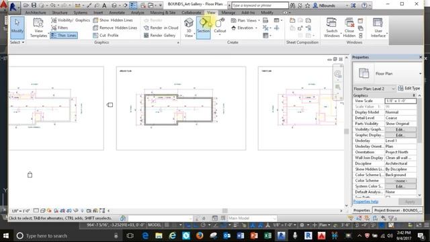Activate the Callout tool
Image resolution: width=430 pixels, height=242 pixels.
(x=220, y=26)
